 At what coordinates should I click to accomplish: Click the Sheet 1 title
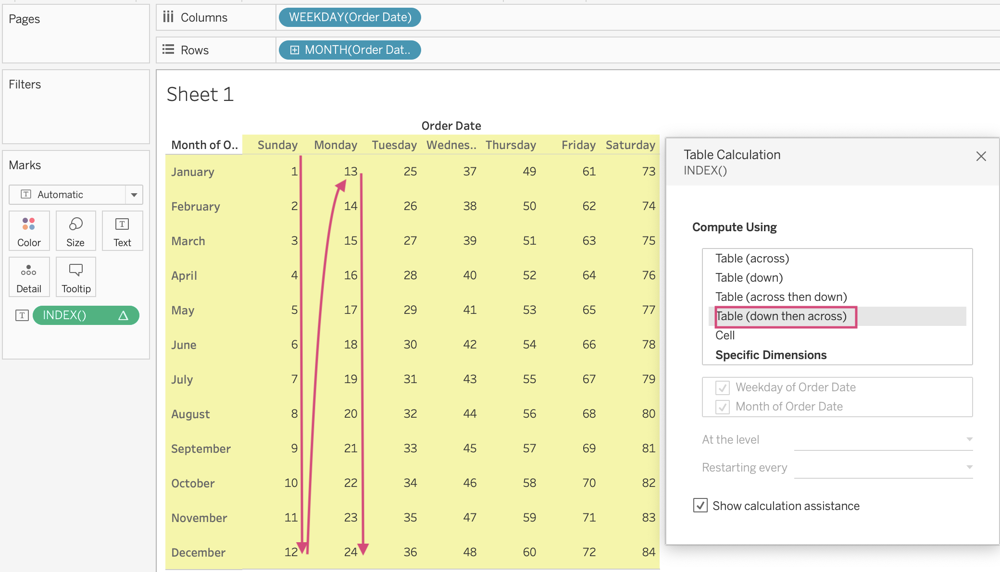200,94
